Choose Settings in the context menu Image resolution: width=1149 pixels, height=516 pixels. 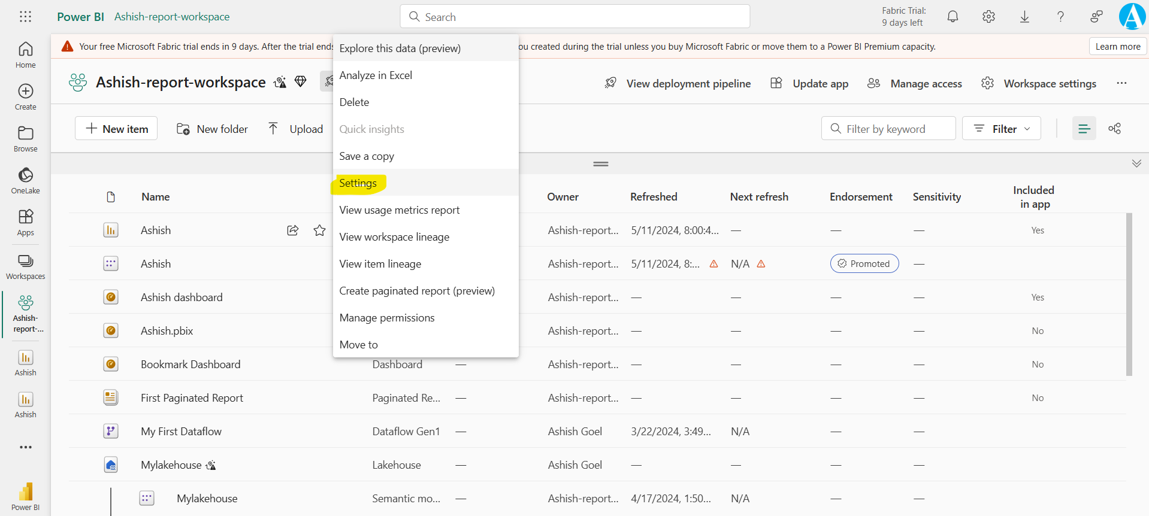358,183
